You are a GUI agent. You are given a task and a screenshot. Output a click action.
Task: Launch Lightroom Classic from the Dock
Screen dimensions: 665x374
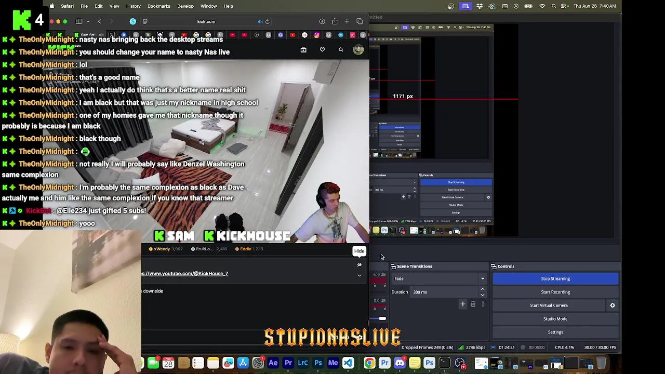[x=303, y=363]
